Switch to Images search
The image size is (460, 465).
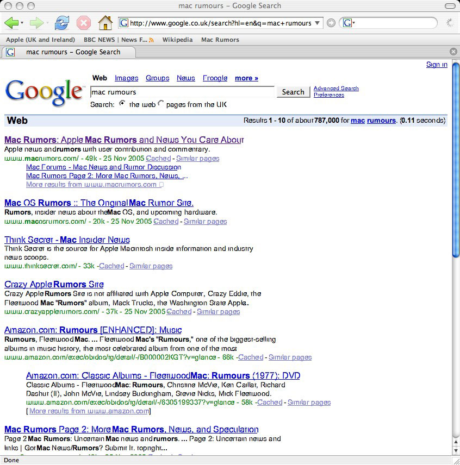click(x=127, y=78)
